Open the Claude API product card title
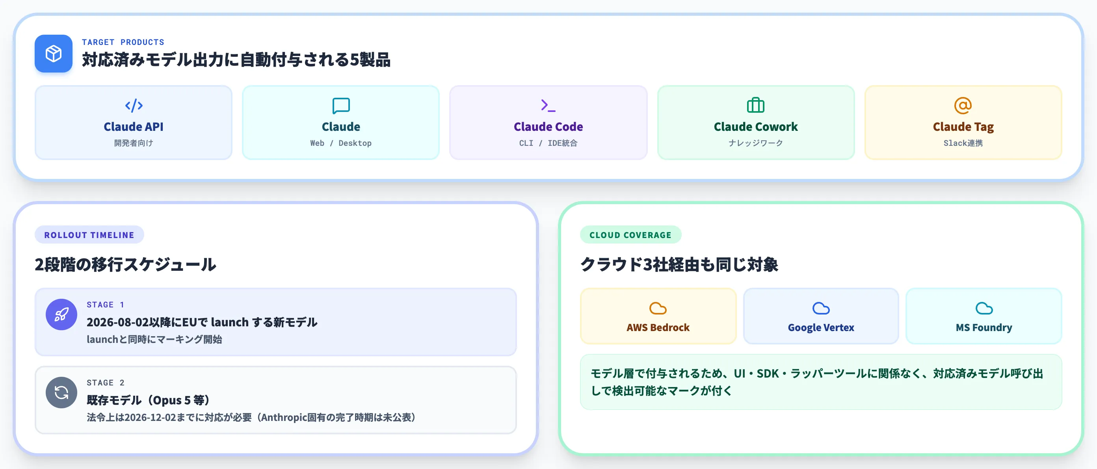Screen dimensions: 1097x469 134,127
